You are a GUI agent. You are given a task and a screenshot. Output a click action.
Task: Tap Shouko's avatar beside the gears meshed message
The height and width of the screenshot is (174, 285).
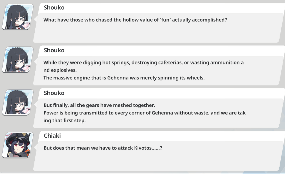pos(18,102)
